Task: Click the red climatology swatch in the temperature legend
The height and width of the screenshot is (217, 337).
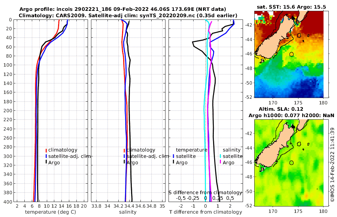Action: (x=46, y=150)
